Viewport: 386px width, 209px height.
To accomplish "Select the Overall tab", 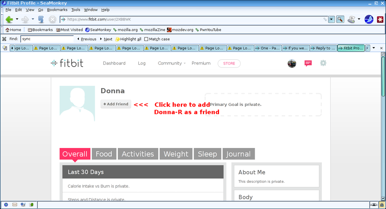I will point(75,154).
